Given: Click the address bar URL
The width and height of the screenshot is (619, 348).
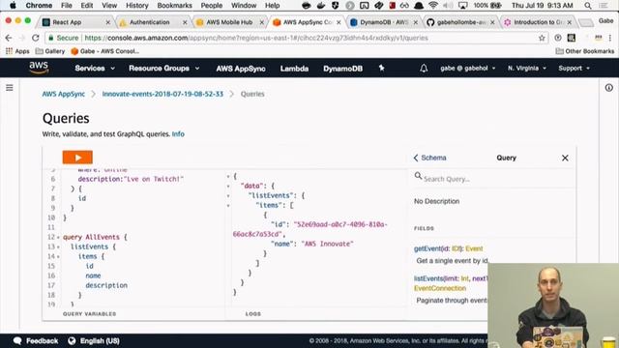Looking at the screenshot, I should [256, 38].
